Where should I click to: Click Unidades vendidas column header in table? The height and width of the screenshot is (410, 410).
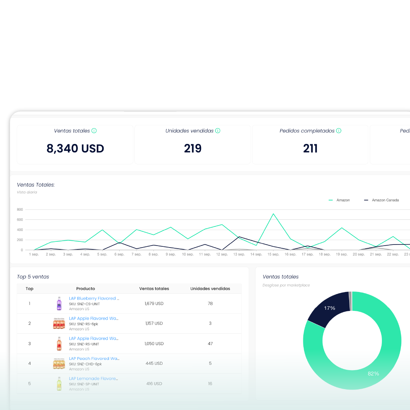pos(210,289)
